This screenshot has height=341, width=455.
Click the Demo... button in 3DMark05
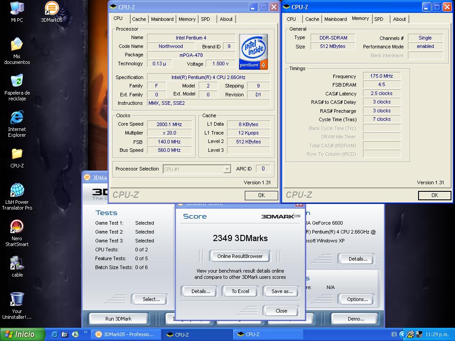click(x=356, y=319)
